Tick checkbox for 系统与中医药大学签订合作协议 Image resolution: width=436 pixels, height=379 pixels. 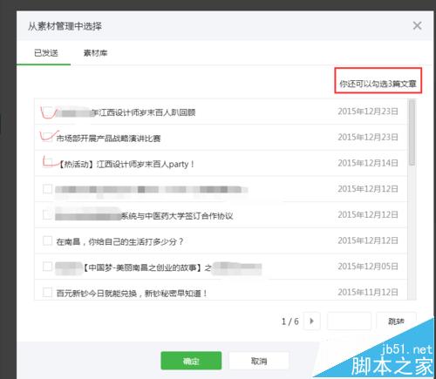pos(47,214)
